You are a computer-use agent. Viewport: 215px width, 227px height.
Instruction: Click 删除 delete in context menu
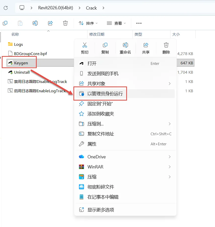coord(166,48)
